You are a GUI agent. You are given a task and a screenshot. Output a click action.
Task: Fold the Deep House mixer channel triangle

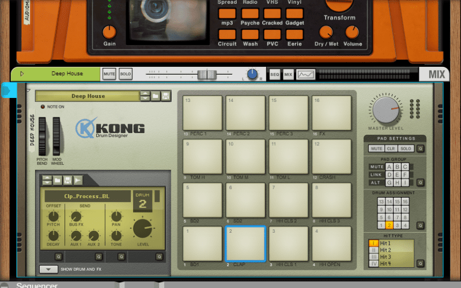pyautogui.click(x=22, y=74)
